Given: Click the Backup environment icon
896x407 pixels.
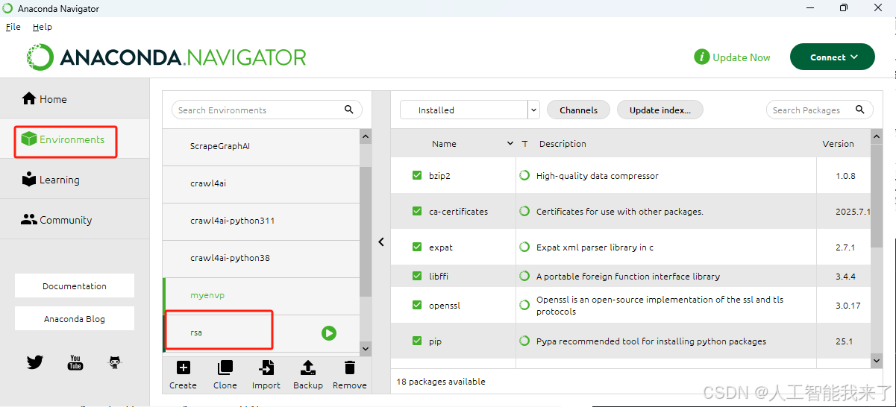Looking at the screenshot, I should click(307, 367).
